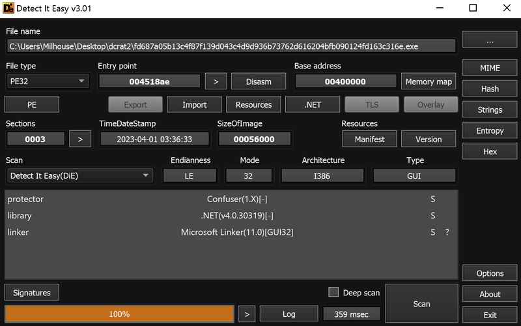
Task: Open sections list arrow button
Action: click(80, 139)
